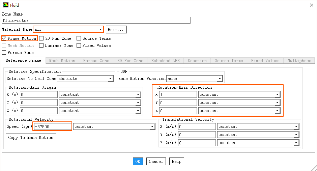The image size is (317, 171).
Task: Toggle the Porous Zone checkbox
Action: point(4,53)
